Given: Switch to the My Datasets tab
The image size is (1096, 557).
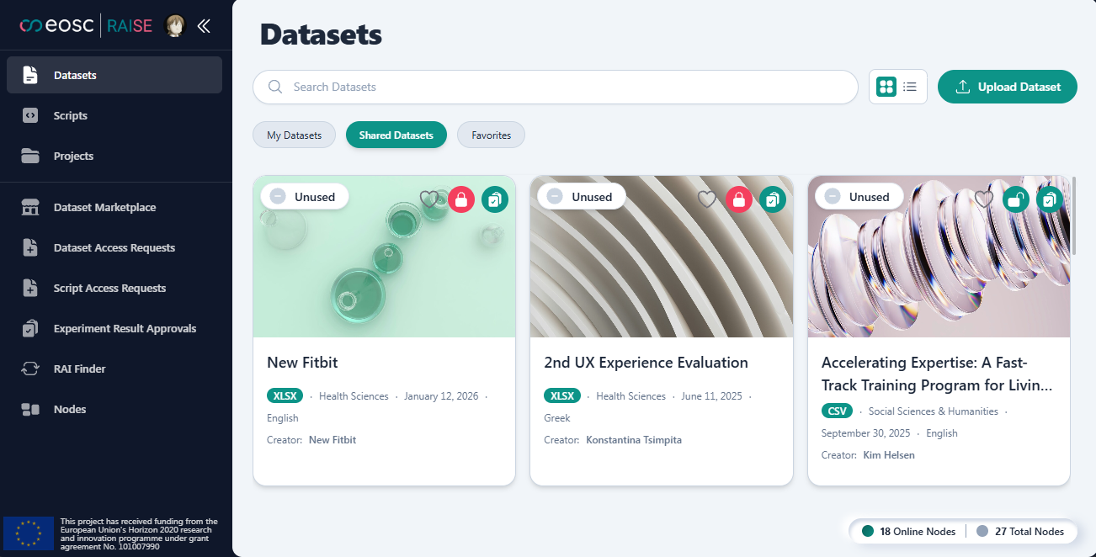Looking at the screenshot, I should [x=294, y=135].
